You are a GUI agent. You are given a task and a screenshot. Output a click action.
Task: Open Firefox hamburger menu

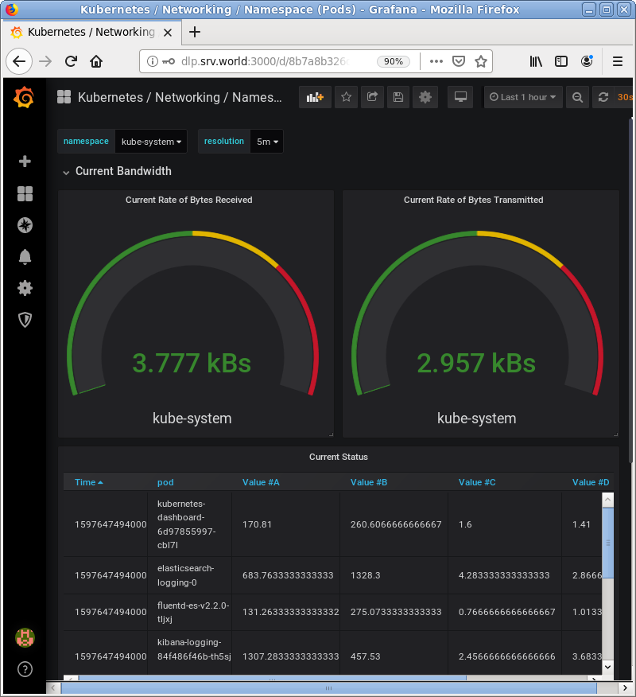click(618, 61)
